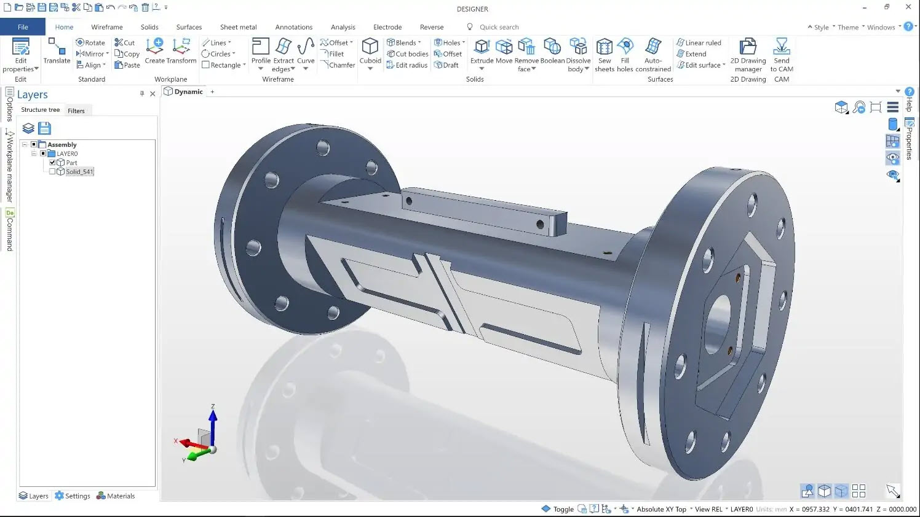
Task: Toggle the LAYER0 checkbox
Action: click(x=43, y=154)
